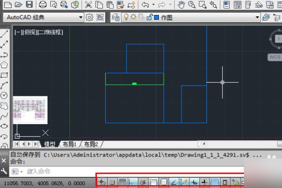The height and width of the screenshot is (188, 282).
Task: Expand the 作图 layer dropdown
Action: tap(257, 17)
